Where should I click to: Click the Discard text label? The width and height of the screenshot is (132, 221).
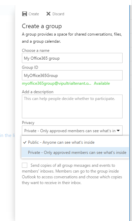(58, 14)
